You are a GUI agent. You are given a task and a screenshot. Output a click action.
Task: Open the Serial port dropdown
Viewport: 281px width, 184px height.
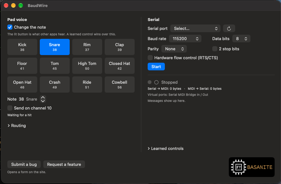(195, 29)
